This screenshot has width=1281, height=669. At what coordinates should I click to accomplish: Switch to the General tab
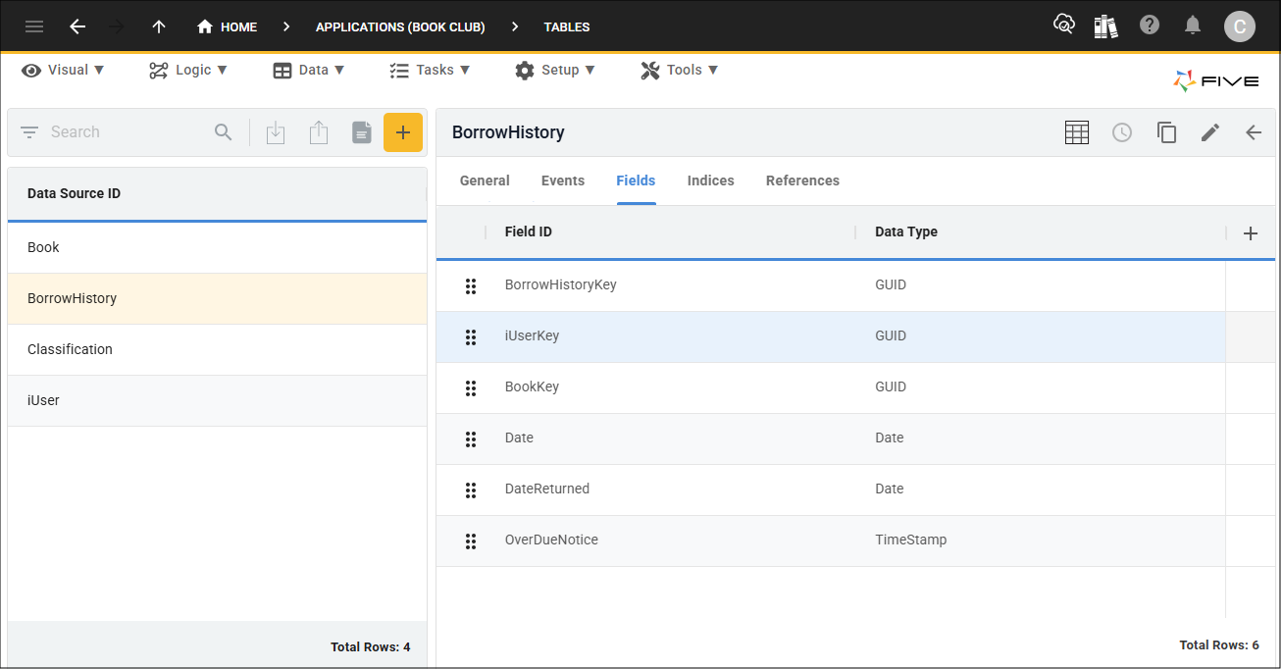coord(485,180)
